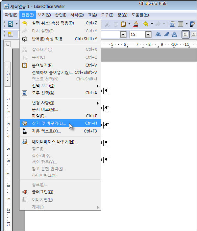Image resolution: width=197 pixels, height=231 pixels.
Task: Choose 파일(F)... Ctrl+F menu entry
Action: [x=61, y=116]
